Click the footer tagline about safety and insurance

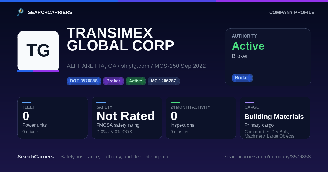coord(115,157)
